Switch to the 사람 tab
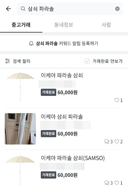Viewport: 128px width, 192px height. 106,25
